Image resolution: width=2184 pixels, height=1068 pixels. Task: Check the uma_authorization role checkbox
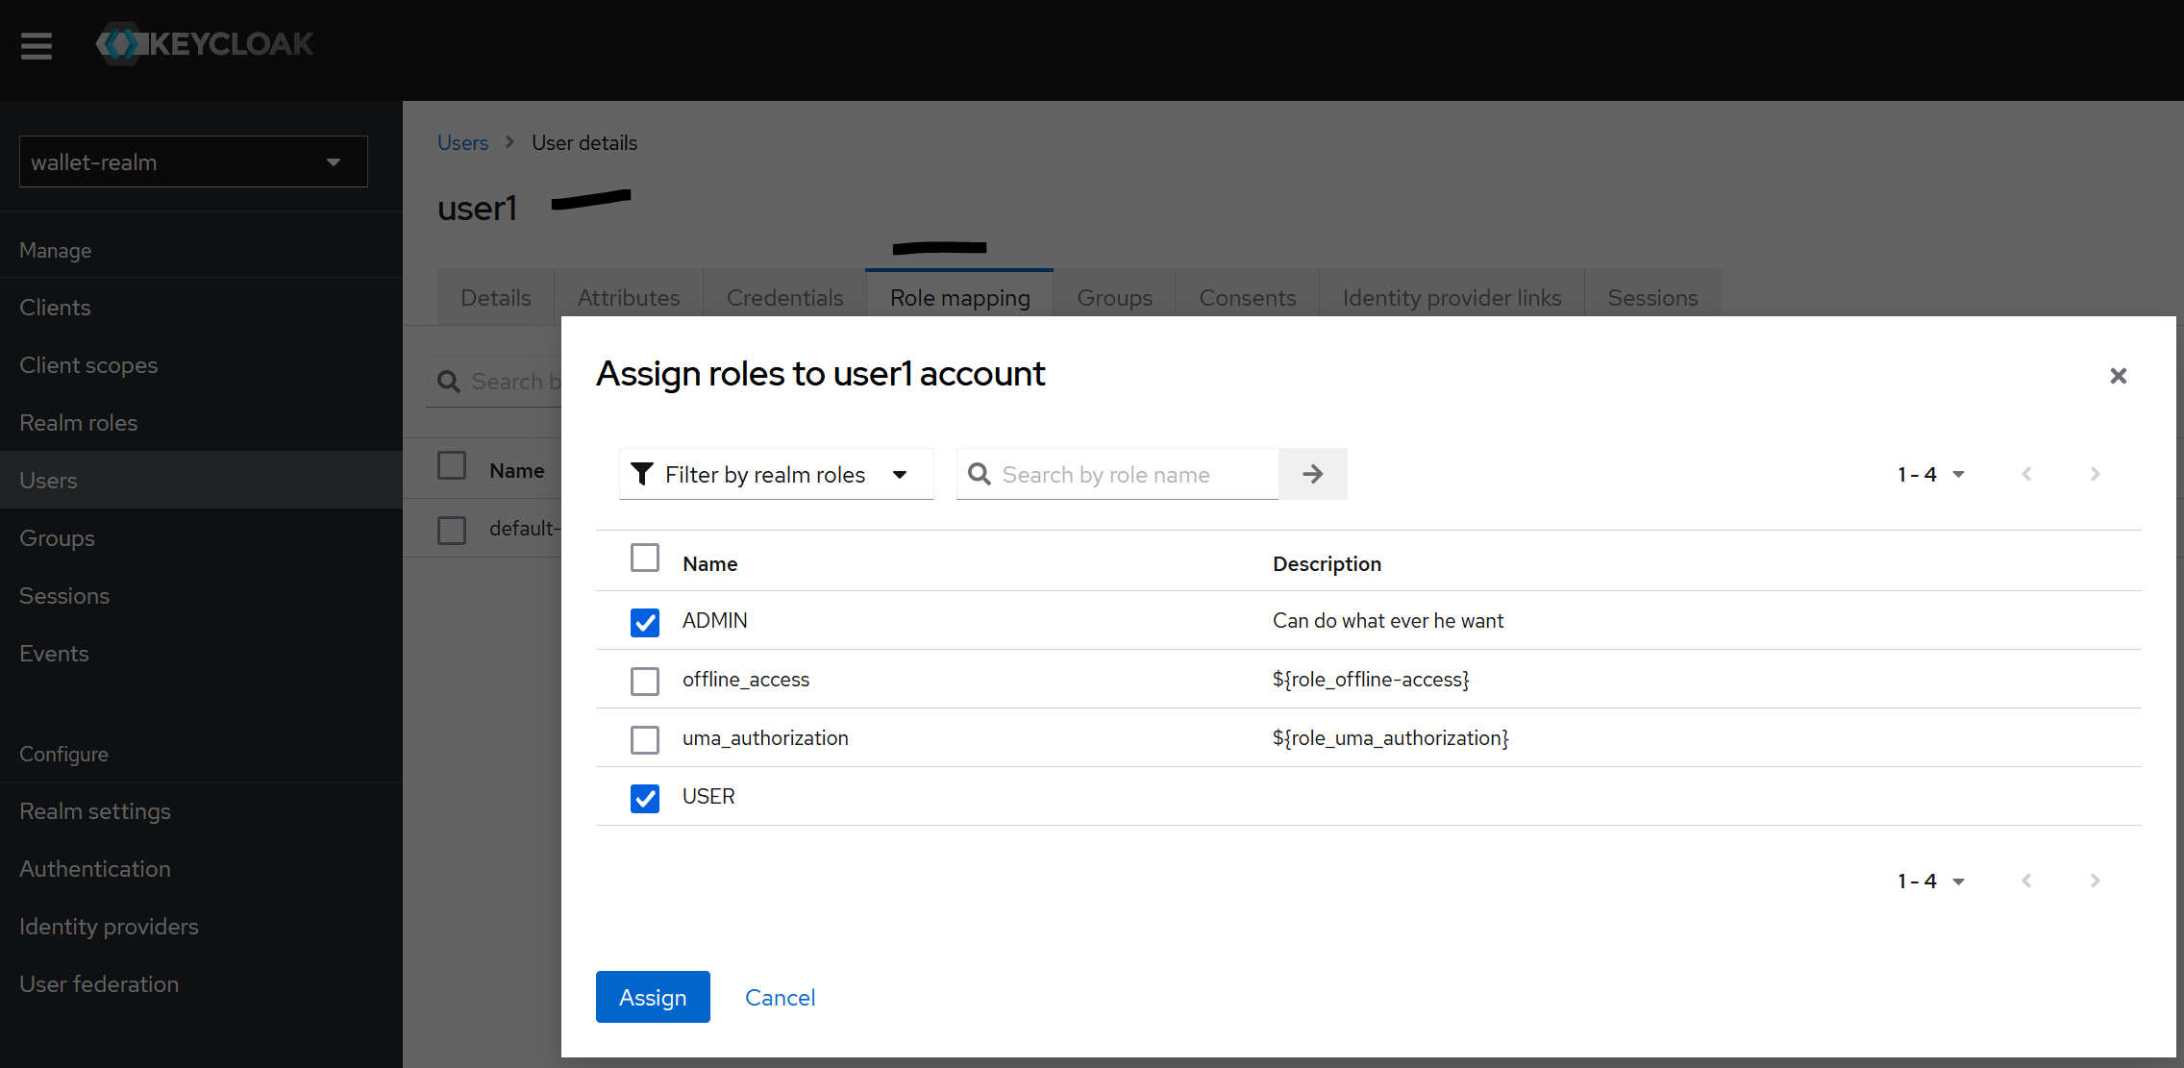[x=645, y=739]
